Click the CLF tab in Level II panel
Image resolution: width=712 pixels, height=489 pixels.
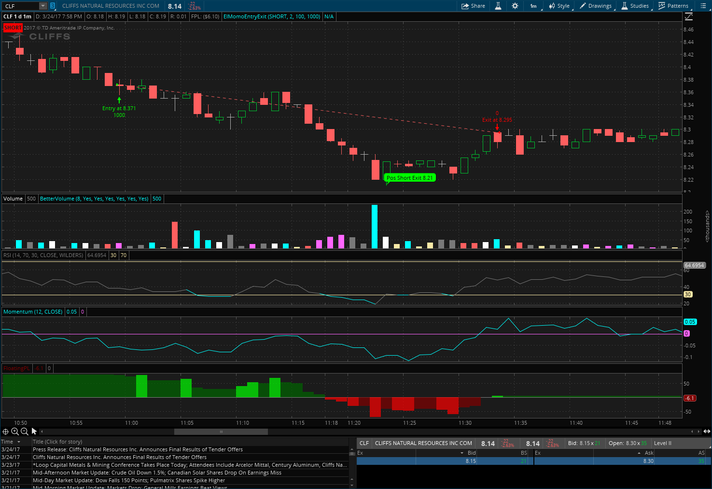point(364,443)
